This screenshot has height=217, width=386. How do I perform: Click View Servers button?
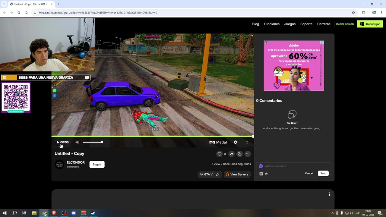(x=237, y=175)
